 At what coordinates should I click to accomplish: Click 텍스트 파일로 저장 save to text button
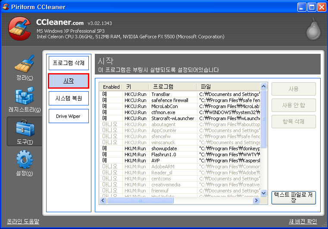[294, 198]
